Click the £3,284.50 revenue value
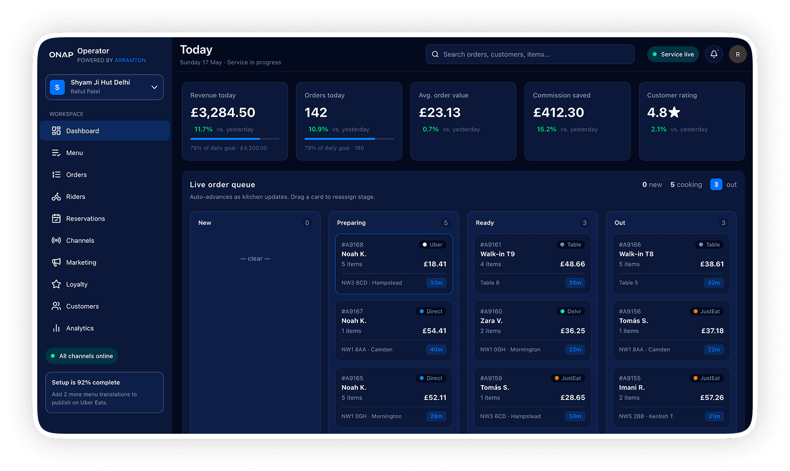The width and height of the screenshot is (790, 471). pos(223,112)
